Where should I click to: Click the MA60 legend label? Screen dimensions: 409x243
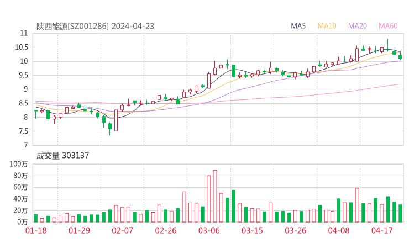tap(388, 26)
